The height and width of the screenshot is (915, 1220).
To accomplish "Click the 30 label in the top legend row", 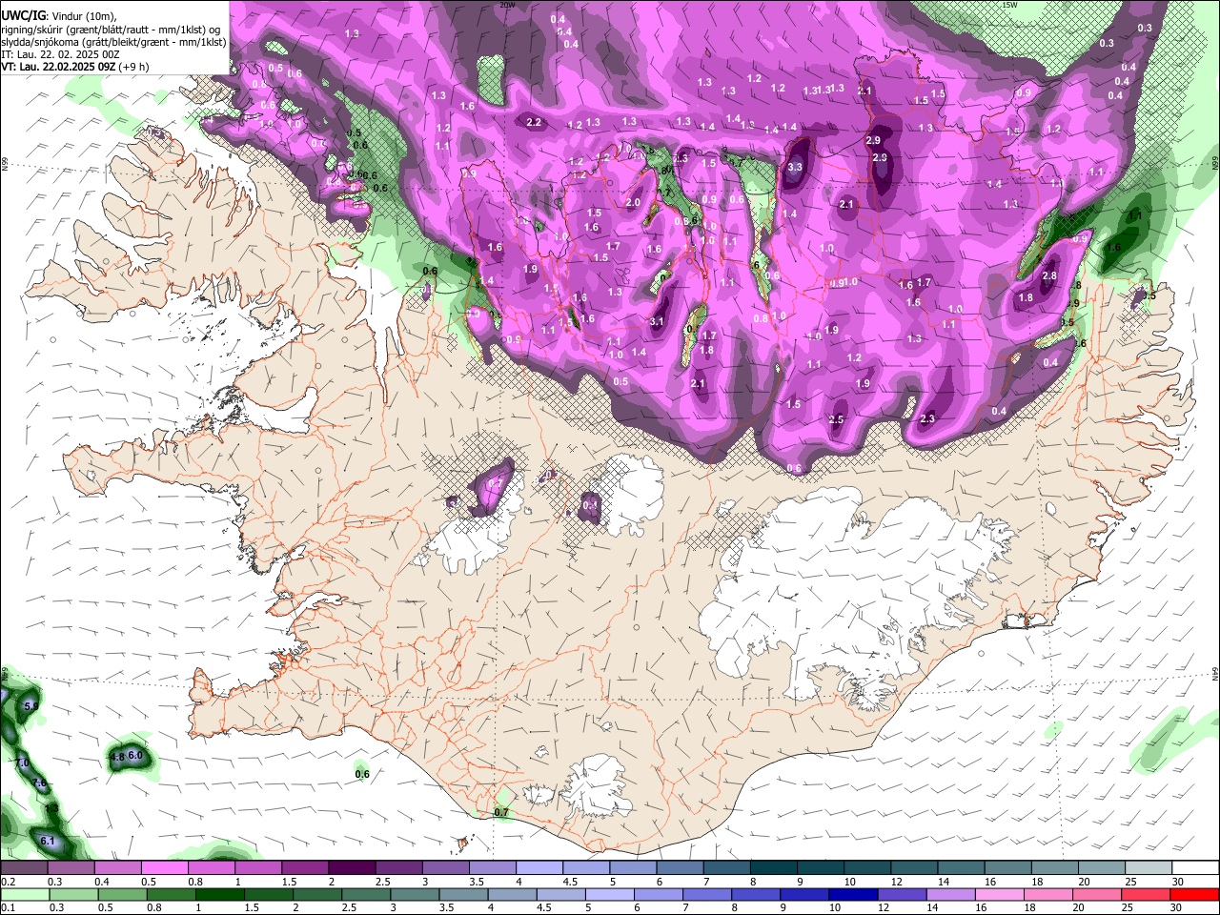I will tap(1176, 882).
